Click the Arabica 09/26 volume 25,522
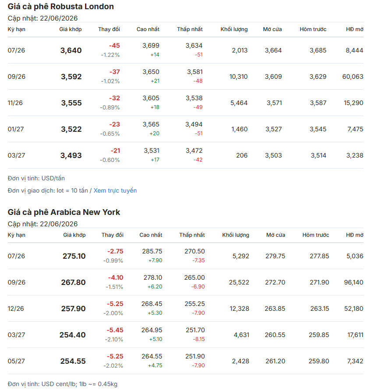This screenshot has height=390, width=371. pyautogui.click(x=239, y=282)
